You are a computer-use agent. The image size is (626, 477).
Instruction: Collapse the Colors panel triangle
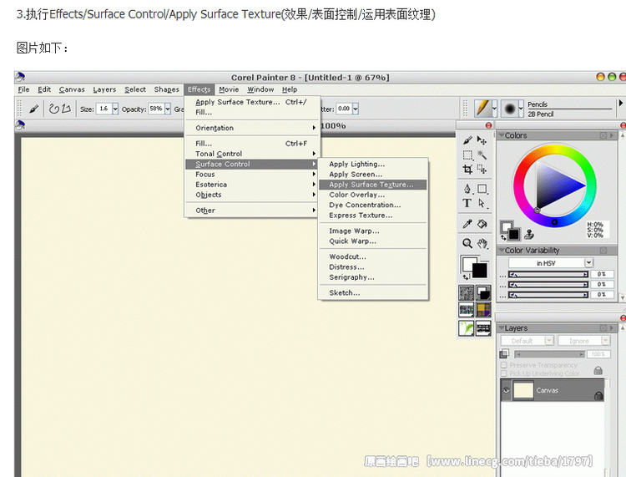501,135
